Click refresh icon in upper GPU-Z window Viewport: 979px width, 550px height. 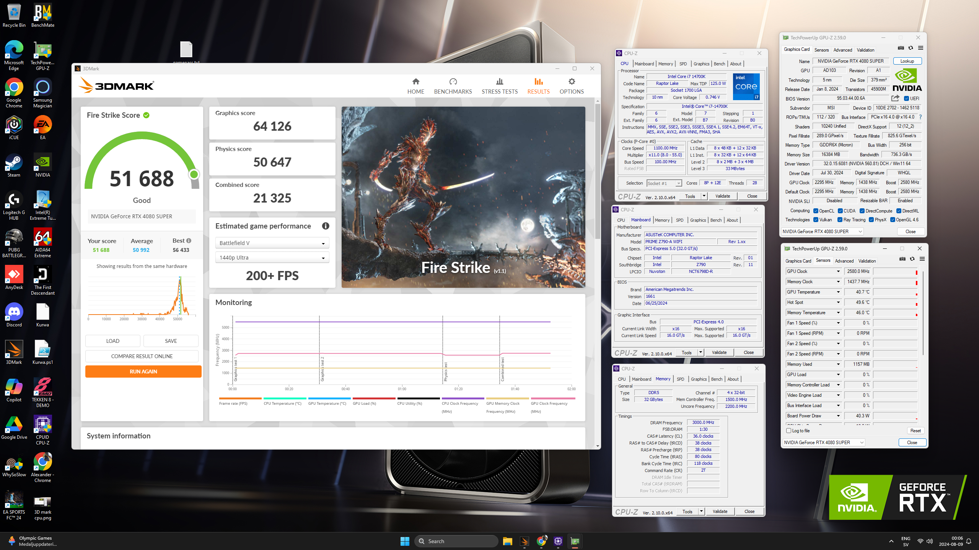(911, 48)
